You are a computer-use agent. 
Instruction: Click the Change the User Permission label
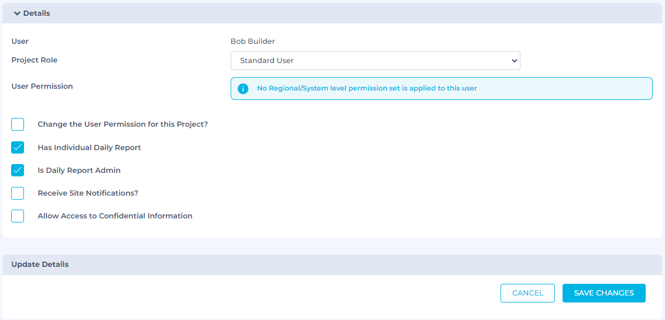click(122, 124)
